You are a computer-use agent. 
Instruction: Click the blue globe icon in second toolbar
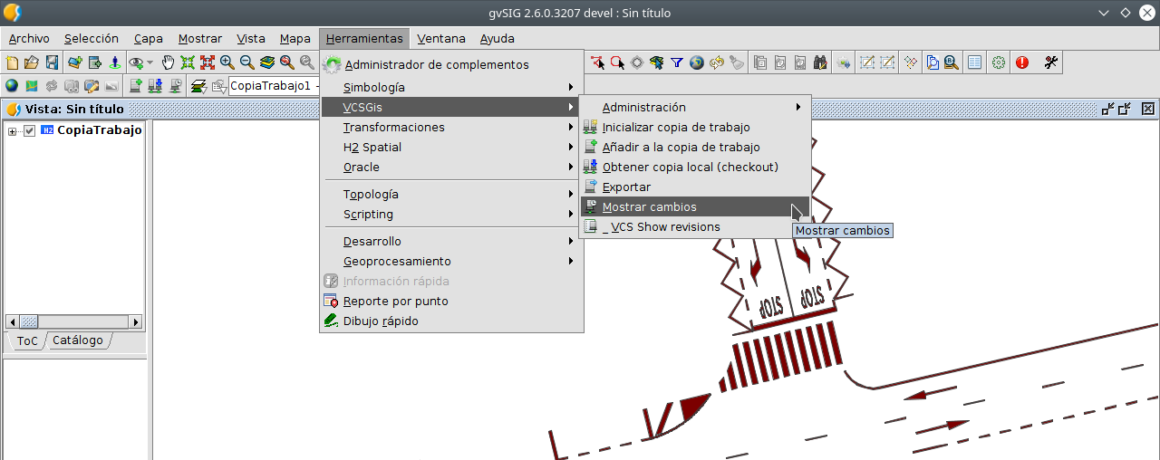[12, 86]
